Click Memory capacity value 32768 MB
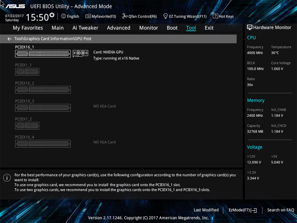This screenshot has width=297, height=223. [255, 131]
